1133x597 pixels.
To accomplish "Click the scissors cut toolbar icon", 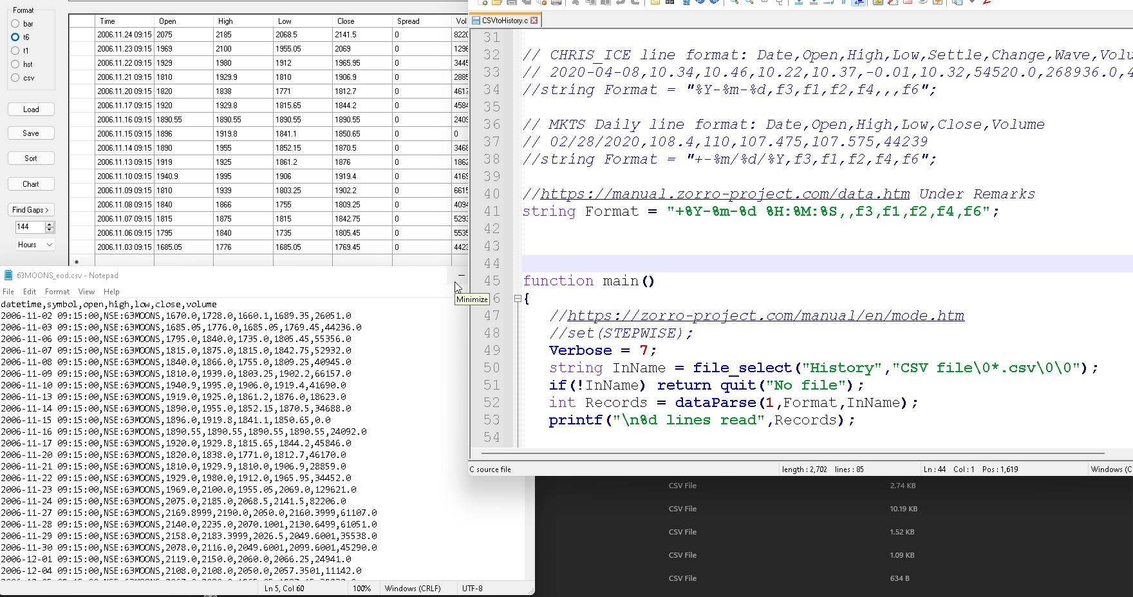I will [x=575, y=2].
